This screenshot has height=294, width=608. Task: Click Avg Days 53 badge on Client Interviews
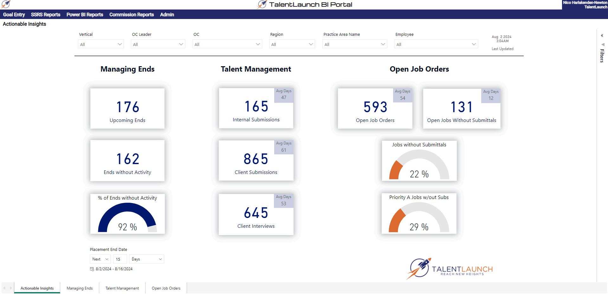pos(284,201)
